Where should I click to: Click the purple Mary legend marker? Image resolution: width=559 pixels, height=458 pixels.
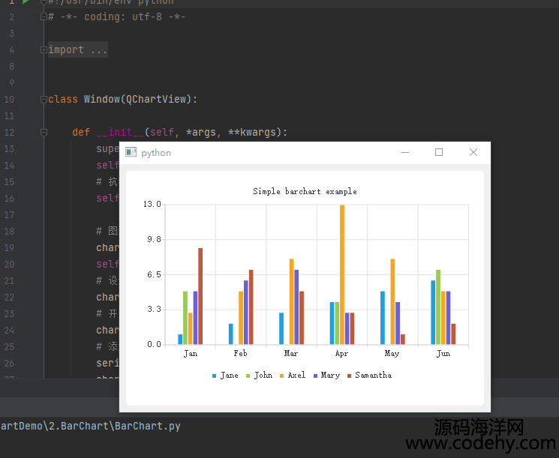(316, 376)
